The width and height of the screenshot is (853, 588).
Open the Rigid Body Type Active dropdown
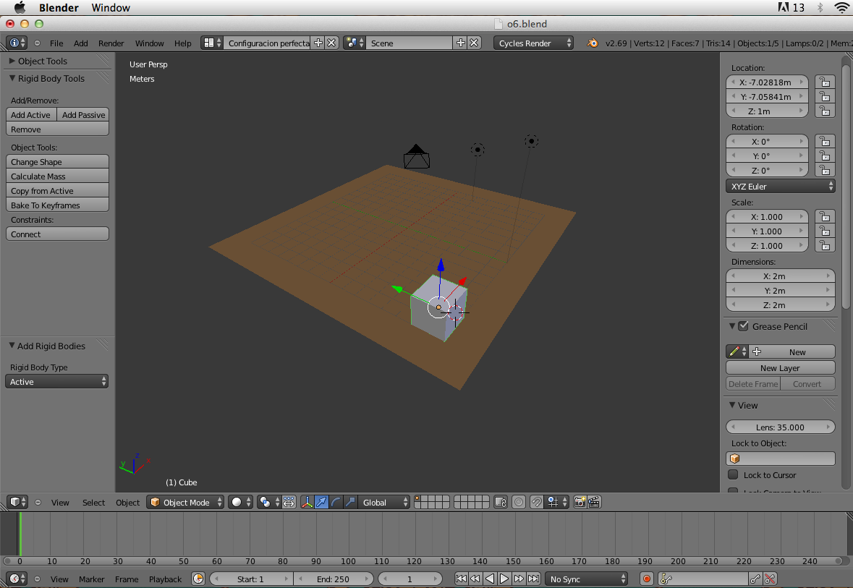56,381
